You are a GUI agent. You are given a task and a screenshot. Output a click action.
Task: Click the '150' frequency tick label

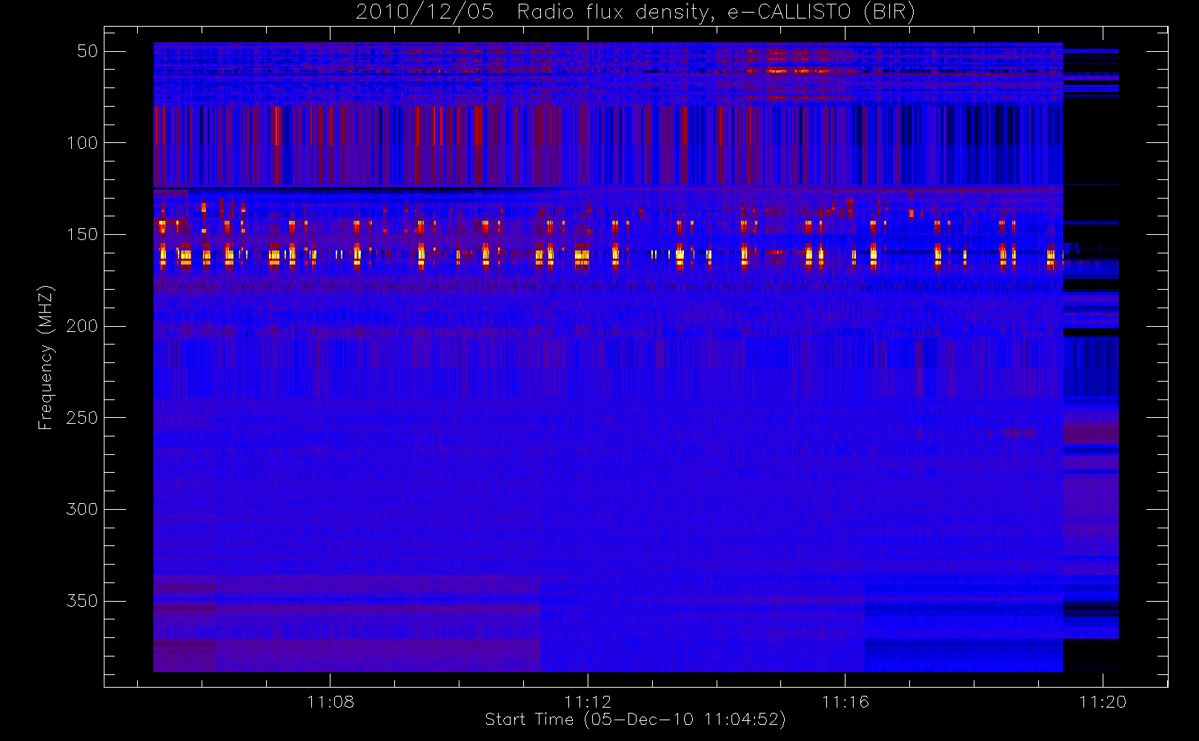(x=82, y=234)
